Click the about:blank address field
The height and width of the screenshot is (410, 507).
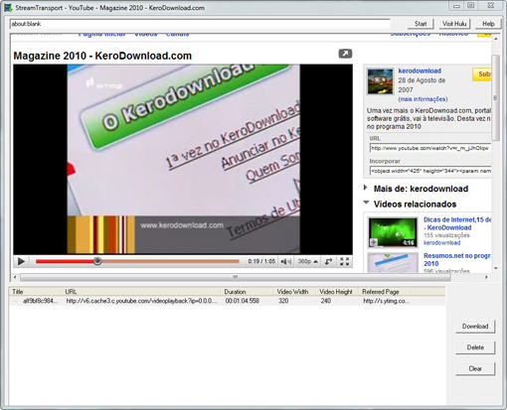[200, 24]
